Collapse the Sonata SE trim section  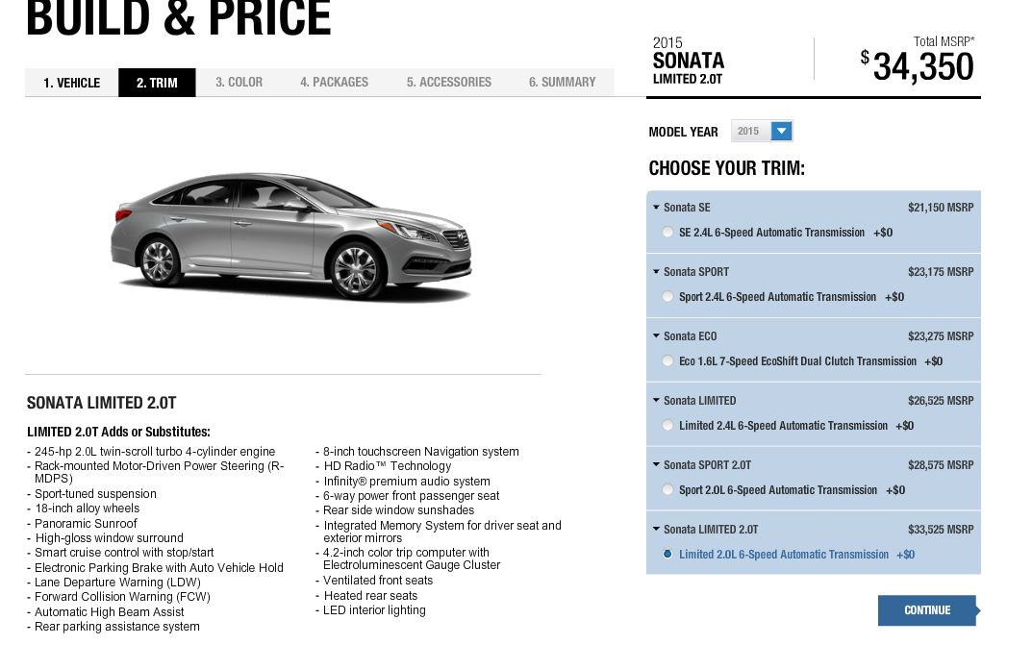(x=656, y=207)
